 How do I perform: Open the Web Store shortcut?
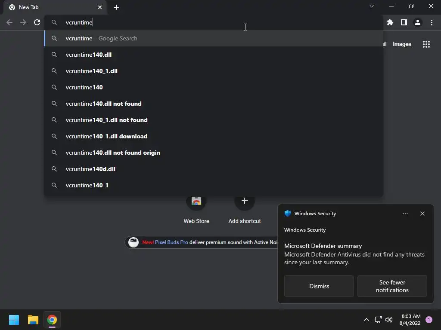(196, 209)
